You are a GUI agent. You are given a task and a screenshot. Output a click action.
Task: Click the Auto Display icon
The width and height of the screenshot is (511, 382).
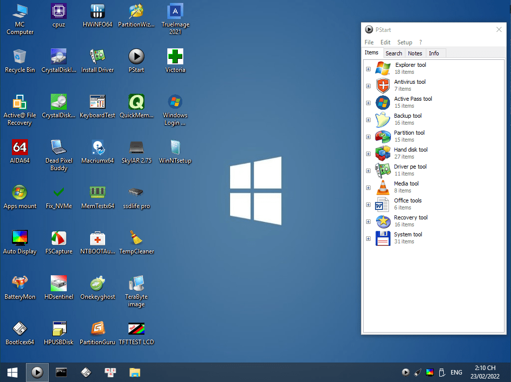click(x=20, y=242)
